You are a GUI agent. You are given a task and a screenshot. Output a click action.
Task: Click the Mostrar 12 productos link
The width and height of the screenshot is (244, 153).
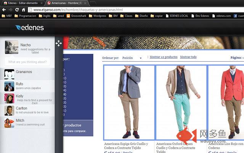coord(164,57)
